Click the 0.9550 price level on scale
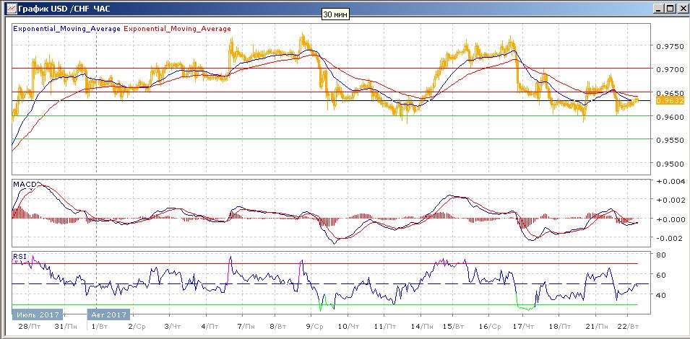Image resolution: width=690 pixels, height=339 pixels. coord(670,140)
